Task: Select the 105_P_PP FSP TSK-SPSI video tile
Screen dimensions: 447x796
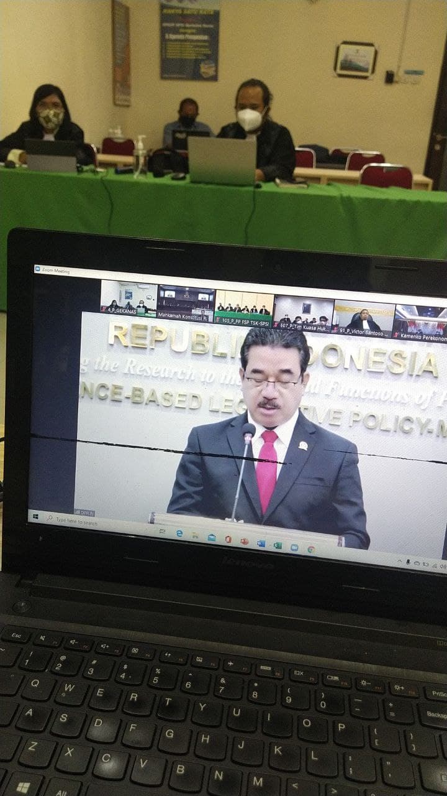Action: coord(243,307)
